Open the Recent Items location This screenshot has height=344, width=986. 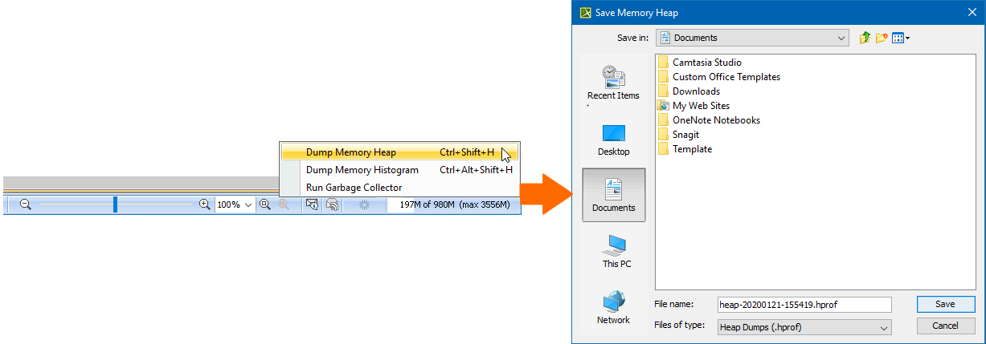click(x=613, y=83)
